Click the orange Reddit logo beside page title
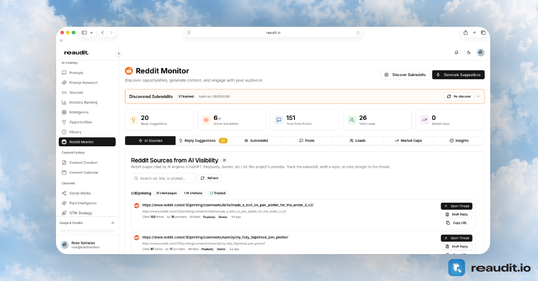538x281 pixels. 129,71
